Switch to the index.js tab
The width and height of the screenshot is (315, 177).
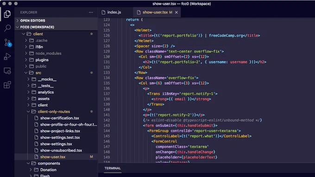point(114,12)
